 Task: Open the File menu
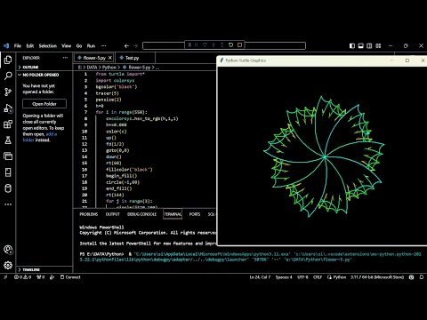click(18, 46)
